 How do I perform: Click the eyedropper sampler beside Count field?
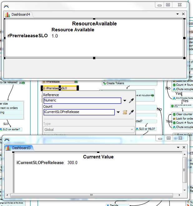[131, 112]
